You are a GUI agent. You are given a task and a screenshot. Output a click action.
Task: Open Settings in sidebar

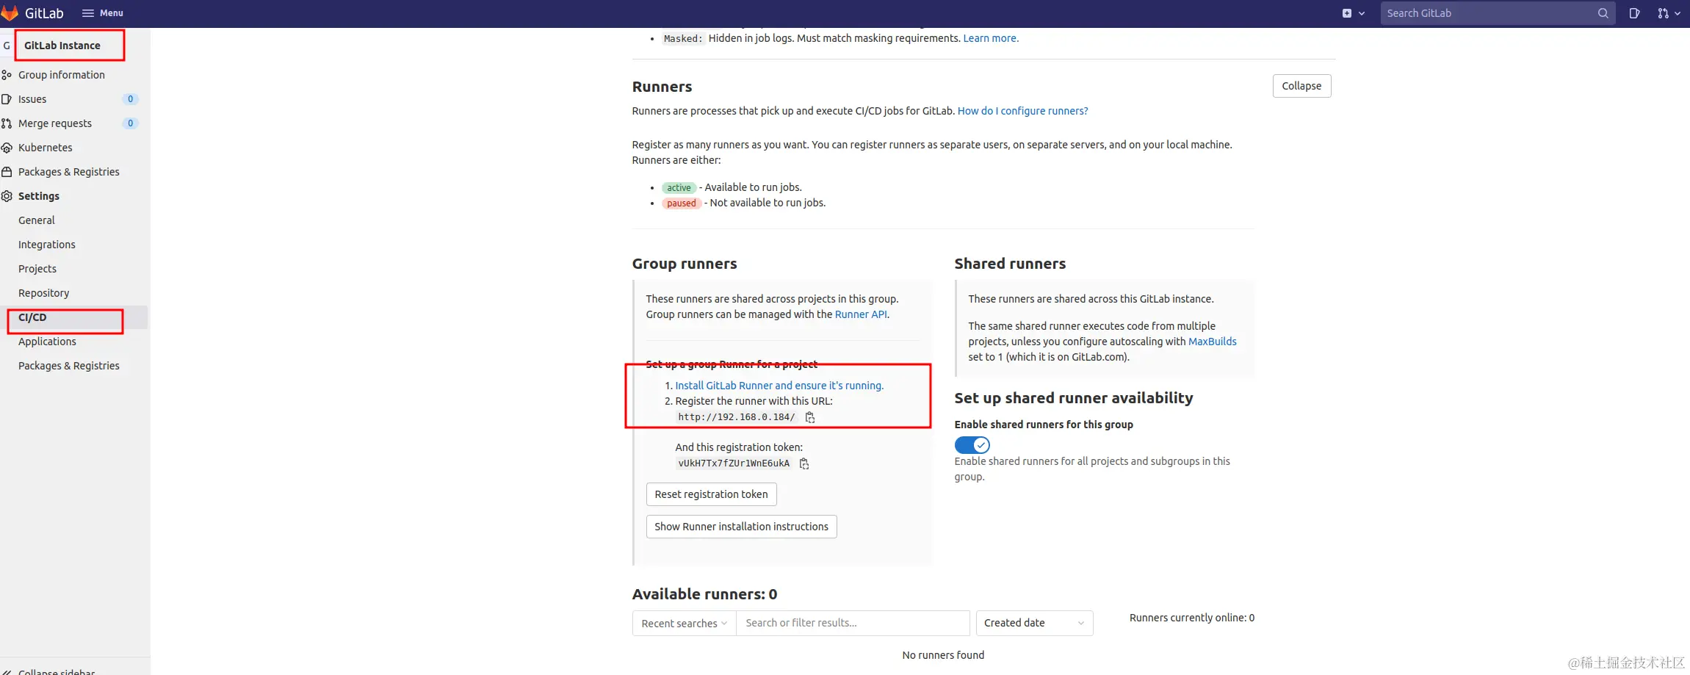point(39,196)
